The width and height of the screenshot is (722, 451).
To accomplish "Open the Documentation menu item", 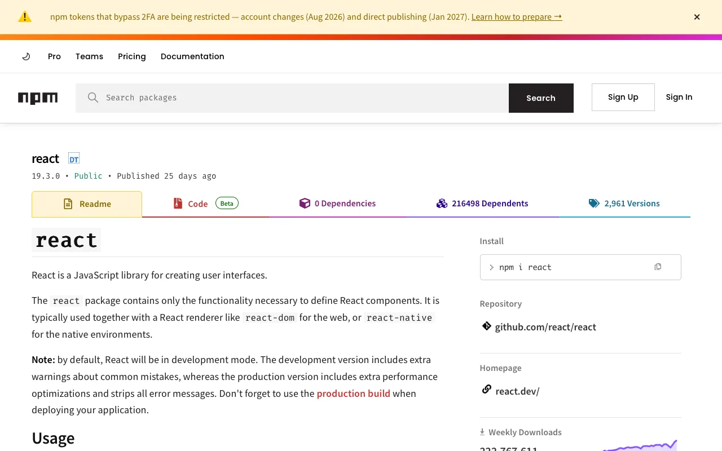I will click(x=192, y=56).
